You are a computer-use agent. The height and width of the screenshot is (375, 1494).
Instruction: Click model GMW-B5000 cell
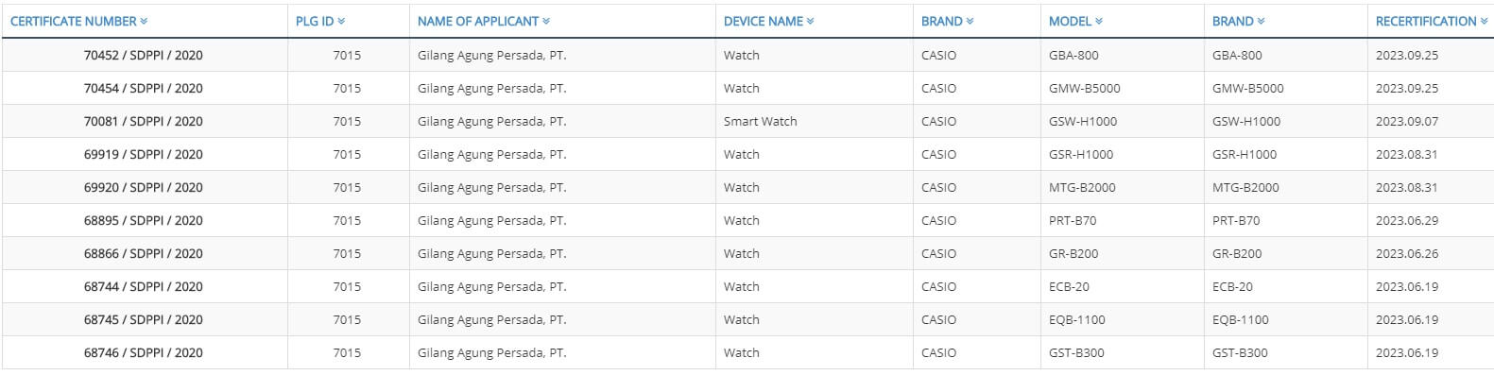1084,88
